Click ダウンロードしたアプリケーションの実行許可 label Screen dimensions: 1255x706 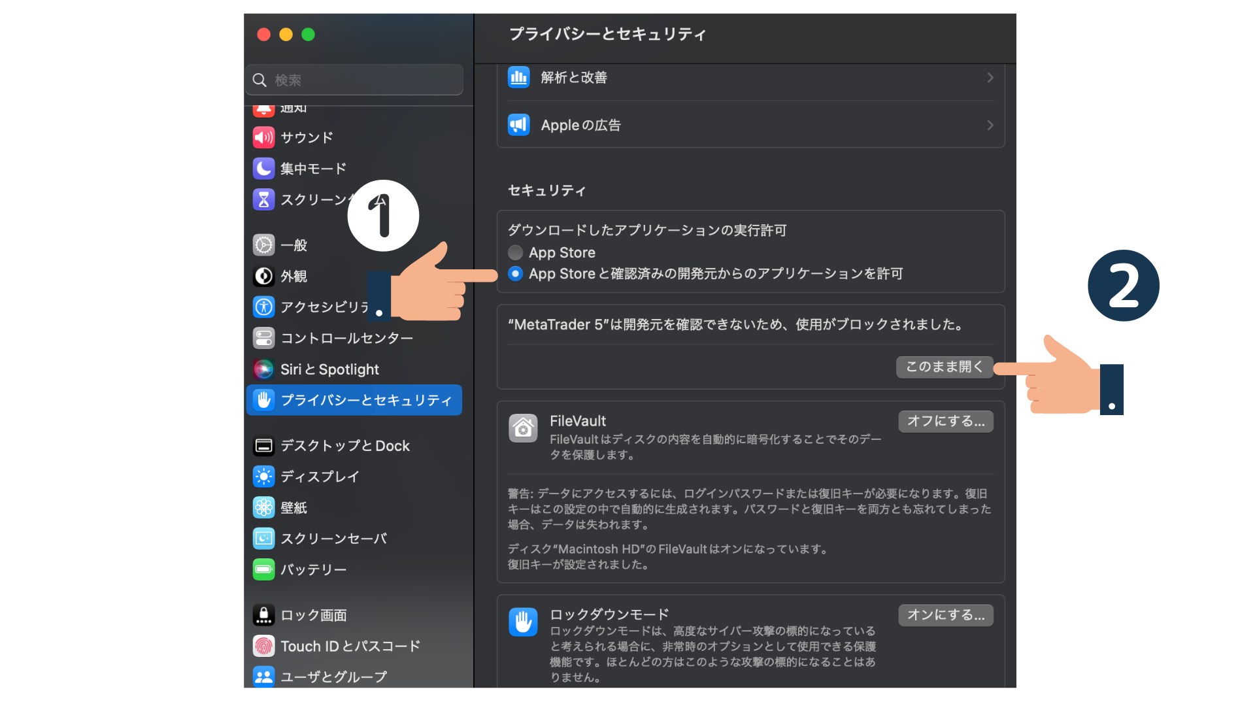pos(647,230)
